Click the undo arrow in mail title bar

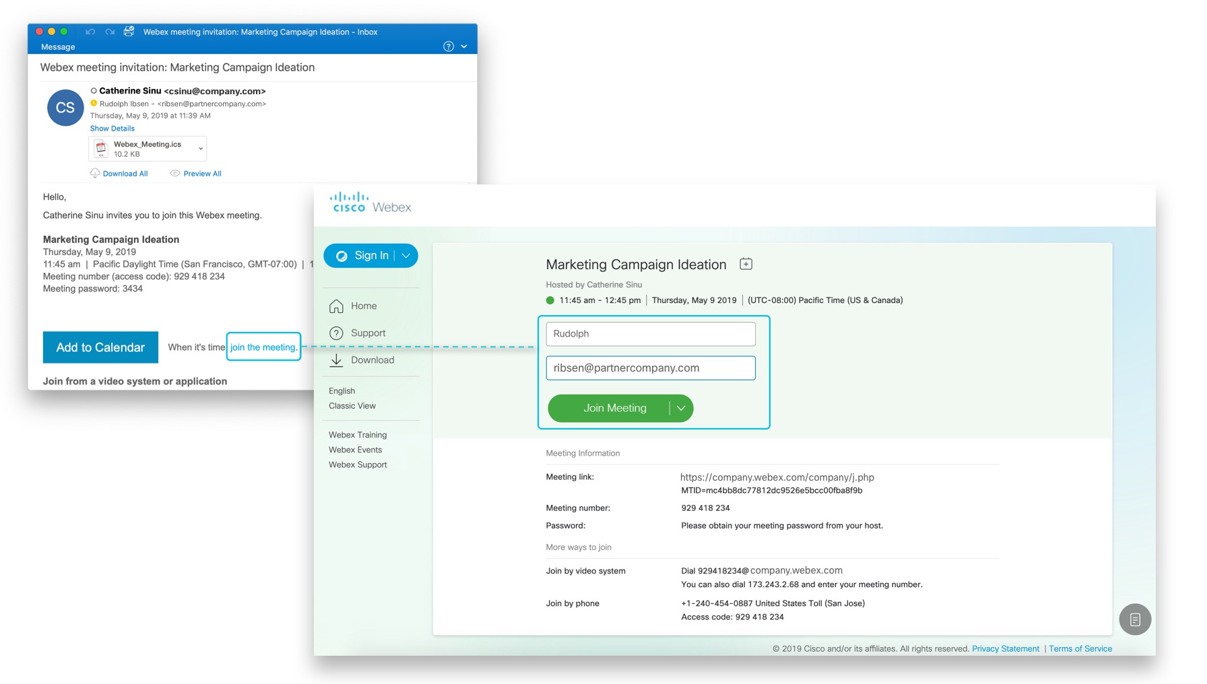pos(90,32)
